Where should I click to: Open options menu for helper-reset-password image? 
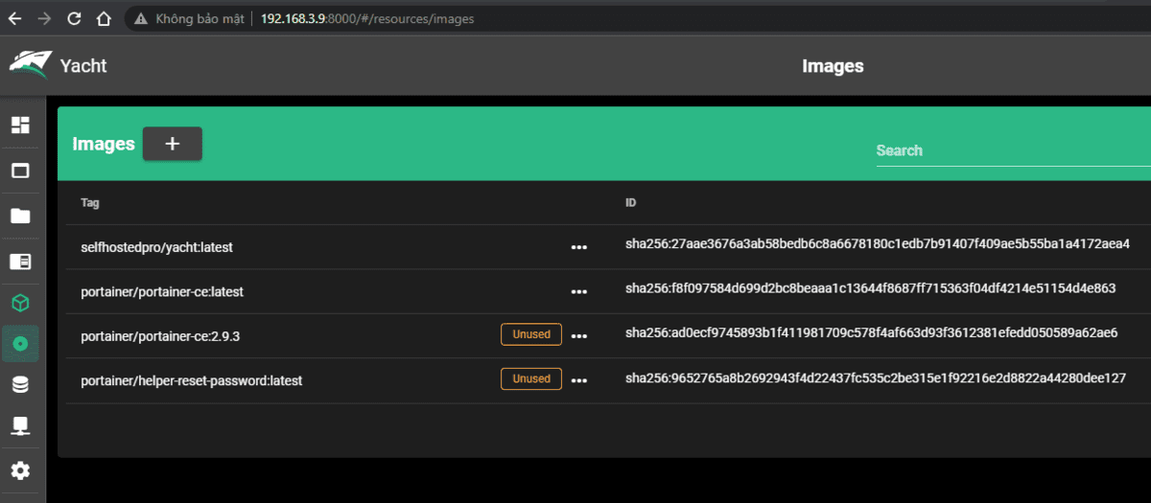tap(578, 380)
